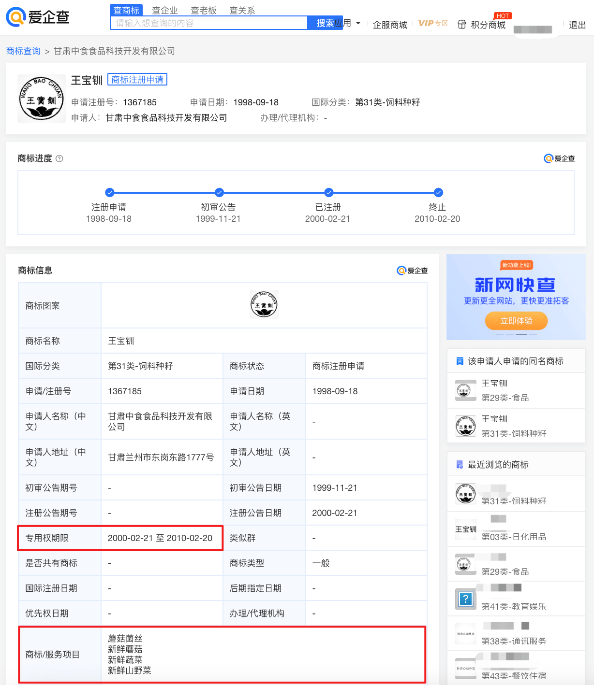Image resolution: width=594 pixels, height=685 pixels.
Task: Open same-name 王宝钏 第31类-饲料种籽 entry
Action: 517,426
